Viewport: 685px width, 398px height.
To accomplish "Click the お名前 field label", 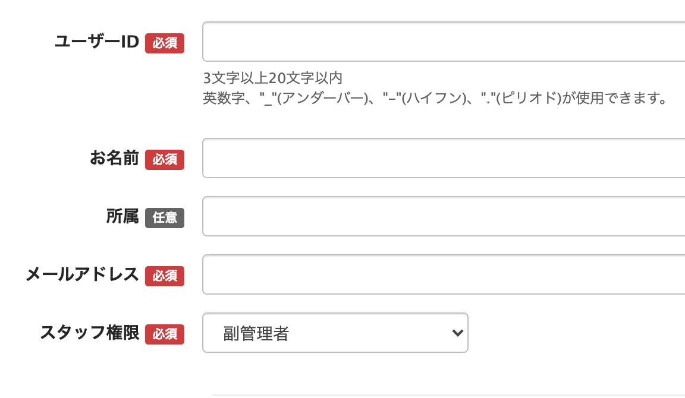I will click(x=114, y=158).
